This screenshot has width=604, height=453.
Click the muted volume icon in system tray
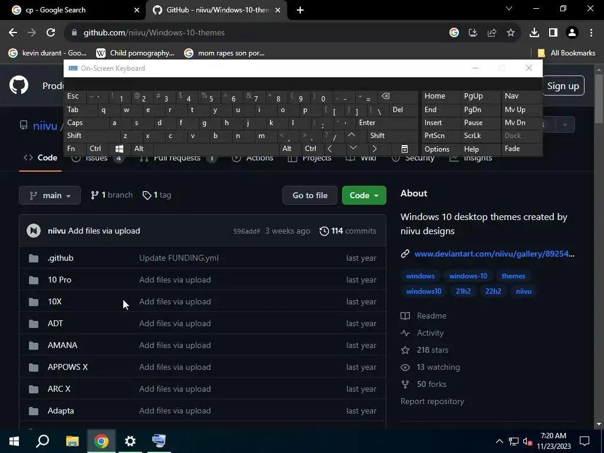527,441
